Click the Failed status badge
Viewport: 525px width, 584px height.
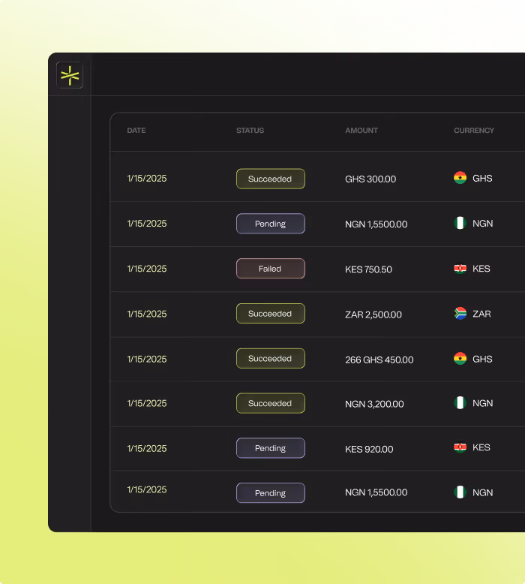coord(271,269)
